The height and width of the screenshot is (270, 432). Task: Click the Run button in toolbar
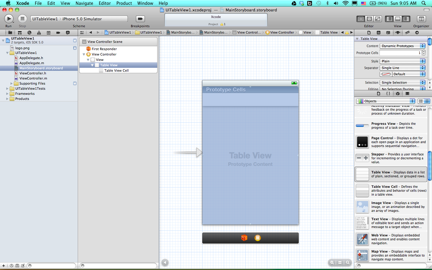(9, 19)
